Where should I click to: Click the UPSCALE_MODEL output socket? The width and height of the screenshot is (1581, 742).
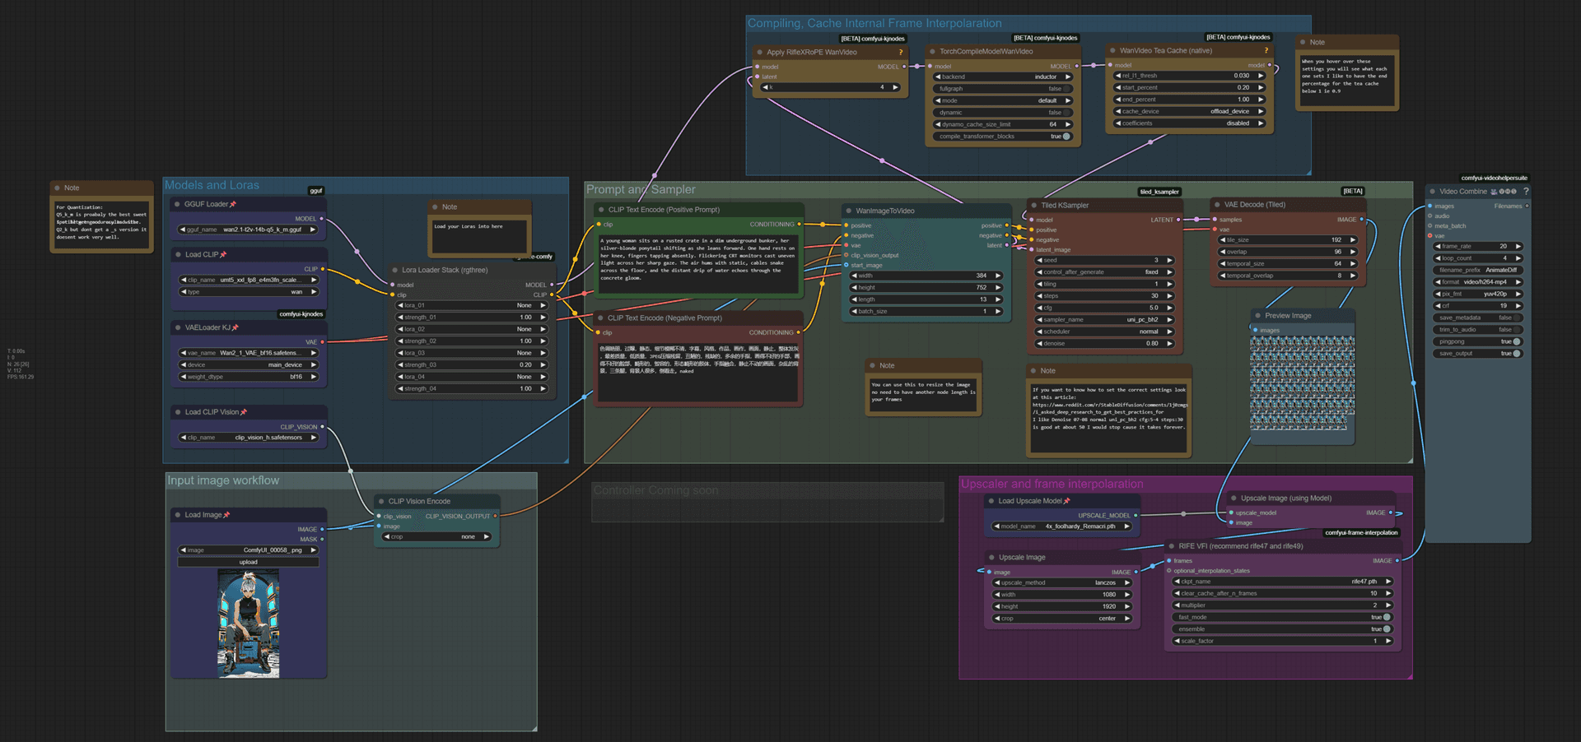(1136, 516)
